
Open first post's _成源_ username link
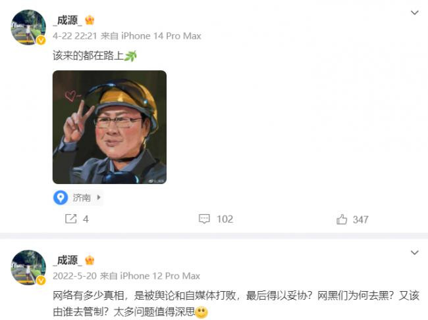68,20
